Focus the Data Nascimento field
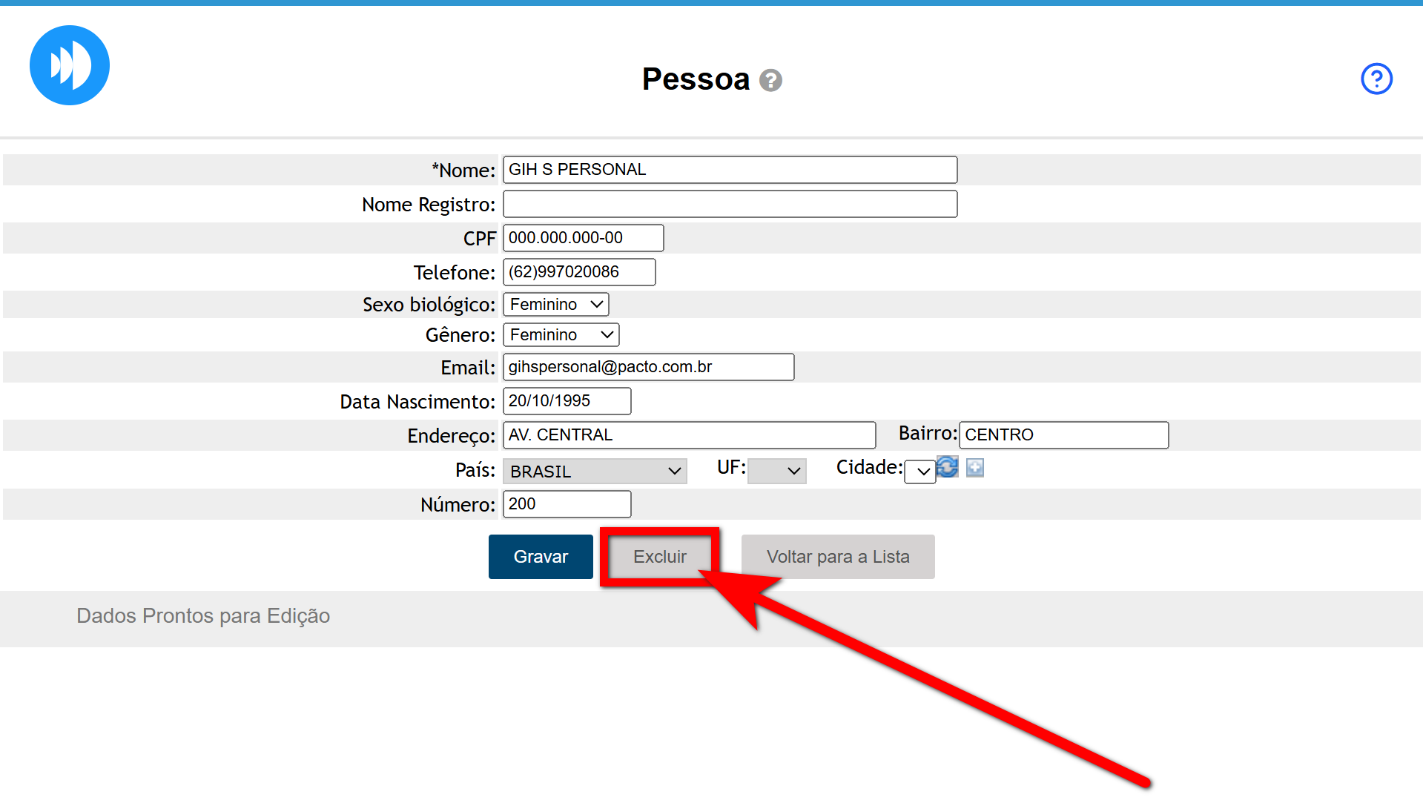The image size is (1423, 800). (x=567, y=401)
